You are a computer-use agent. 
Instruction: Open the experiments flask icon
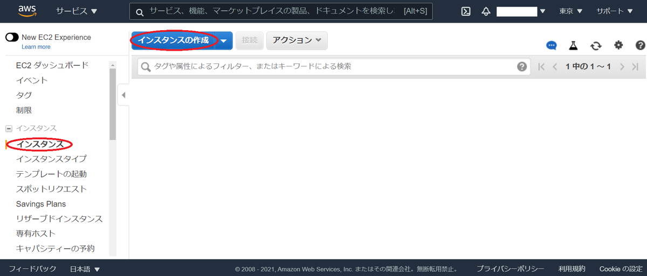click(x=574, y=46)
